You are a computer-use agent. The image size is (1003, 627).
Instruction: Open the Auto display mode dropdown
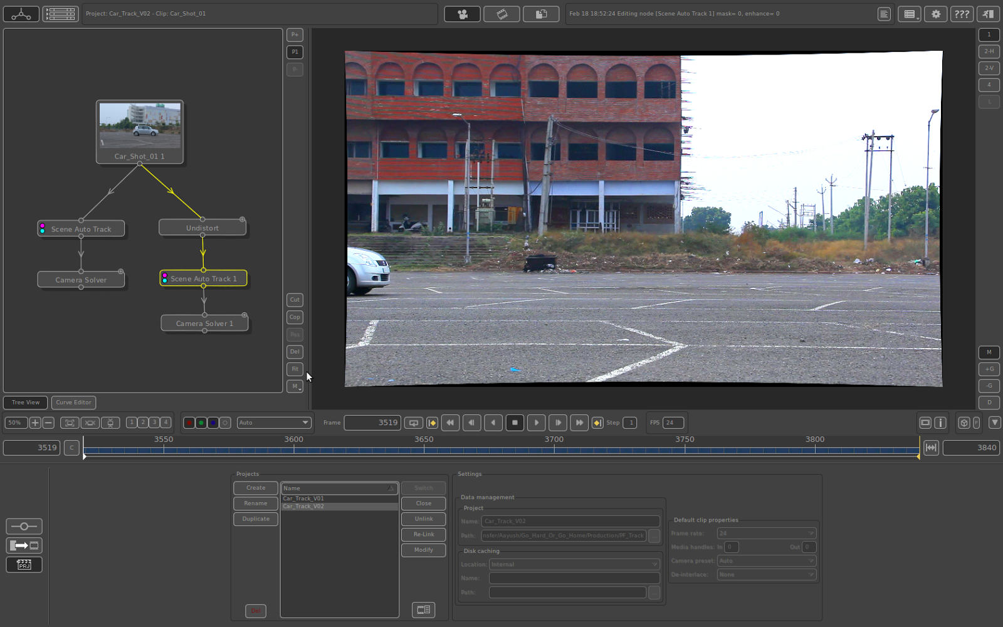pos(273,422)
